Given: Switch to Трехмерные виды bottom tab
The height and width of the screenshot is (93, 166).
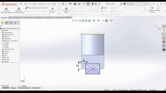Looking at the screenshot, I should (x=24, y=88).
